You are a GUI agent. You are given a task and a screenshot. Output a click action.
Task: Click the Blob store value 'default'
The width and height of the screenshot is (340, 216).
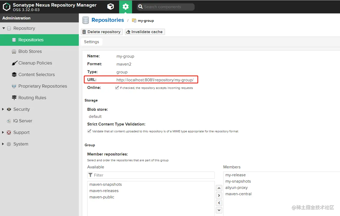[x=95, y=117]
